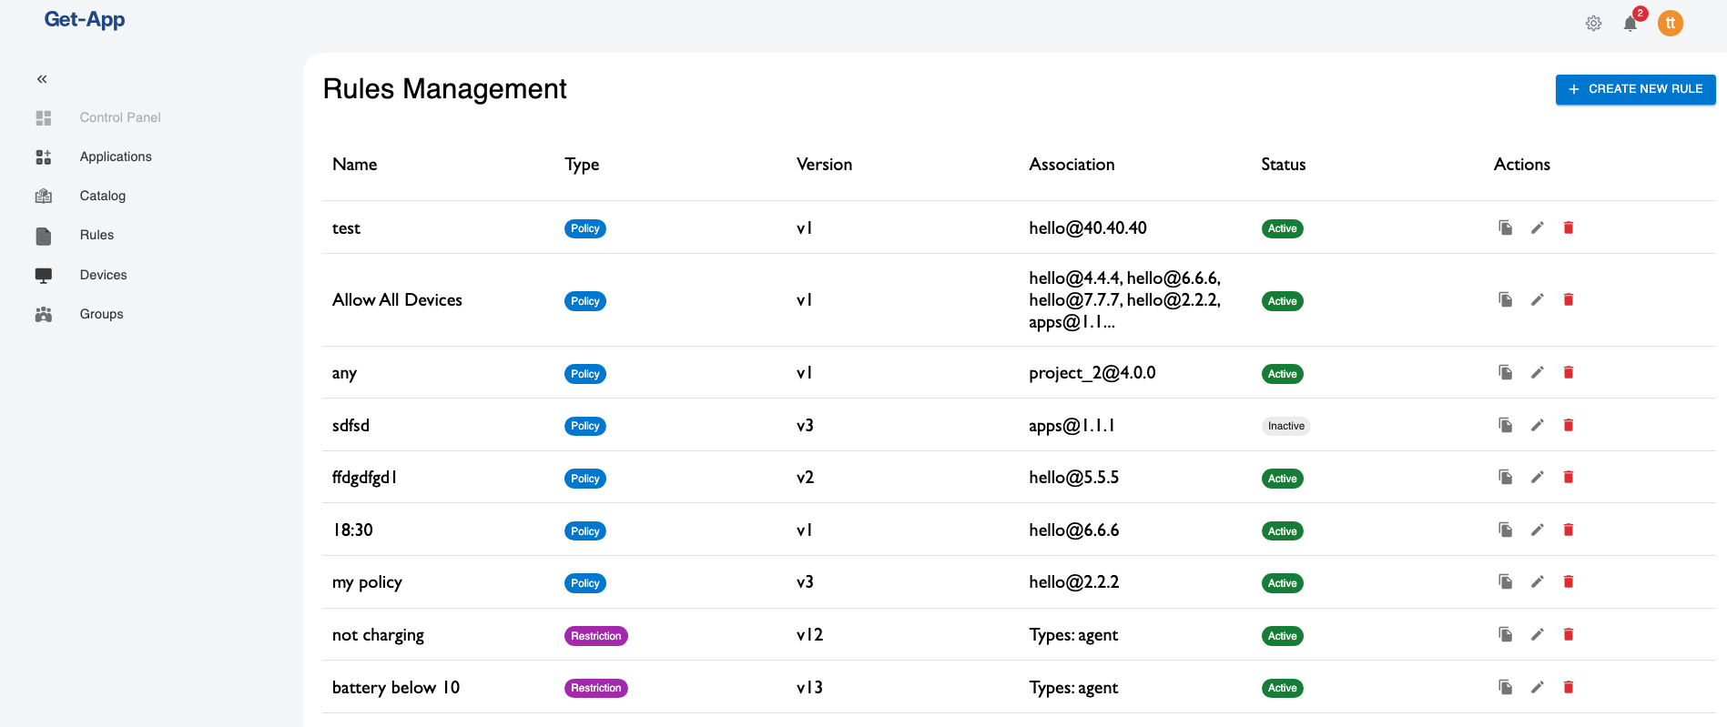Go to Applications in the sidebar
Viewport: 1727px width, 727px height.
click(x=116, y=157)
